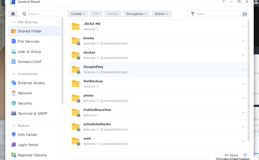Image resolution: width=259 pixels, height=160 pixels.
Task: Select the photo folder icon
Action: pos(76,98)
